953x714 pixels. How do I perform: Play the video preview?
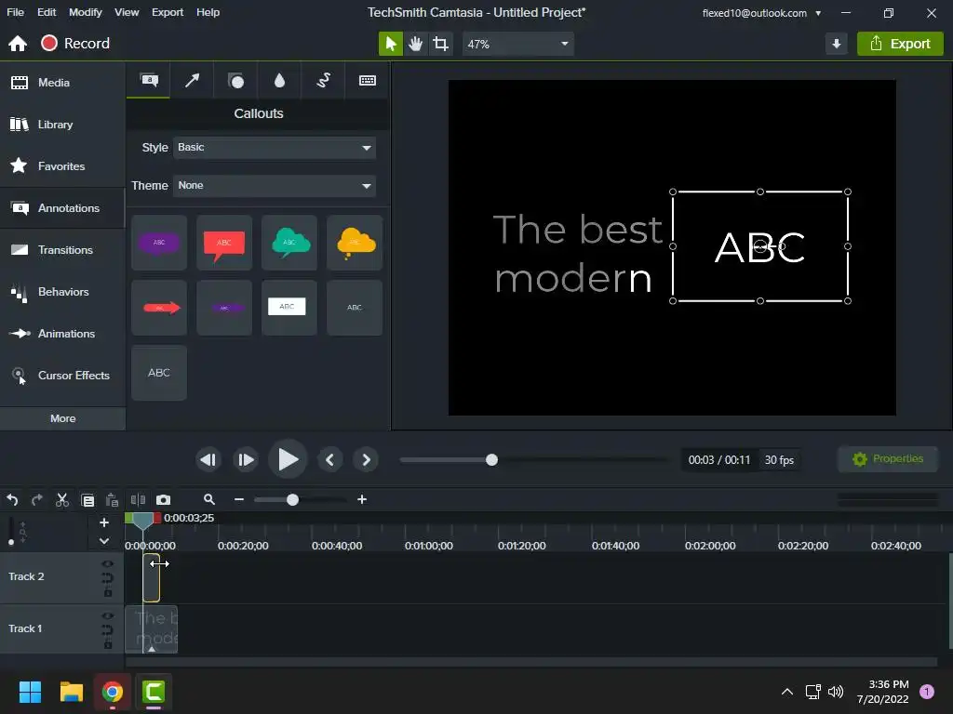tap(288, 459)
